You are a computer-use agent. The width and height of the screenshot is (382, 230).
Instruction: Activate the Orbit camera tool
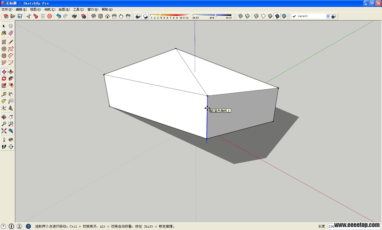point(4,117)
